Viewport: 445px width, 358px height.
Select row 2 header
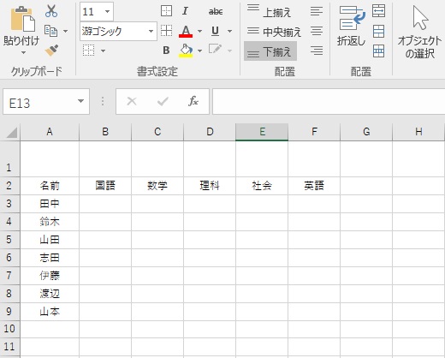[9, 186]
